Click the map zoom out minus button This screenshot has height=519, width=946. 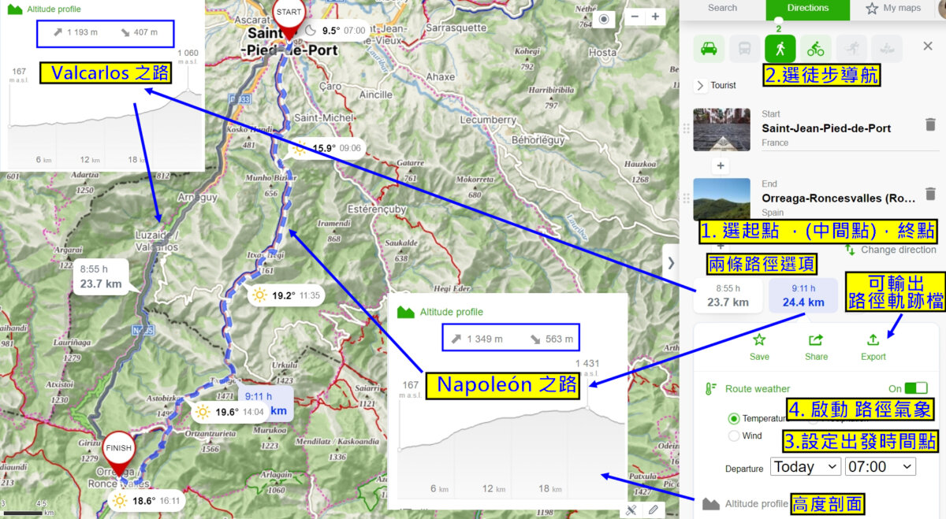point(635,17)
